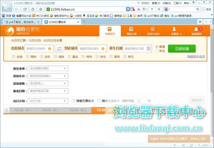Switch to the 我的订单 tab
Screen dimensions: 214x148
click(132, 31)
